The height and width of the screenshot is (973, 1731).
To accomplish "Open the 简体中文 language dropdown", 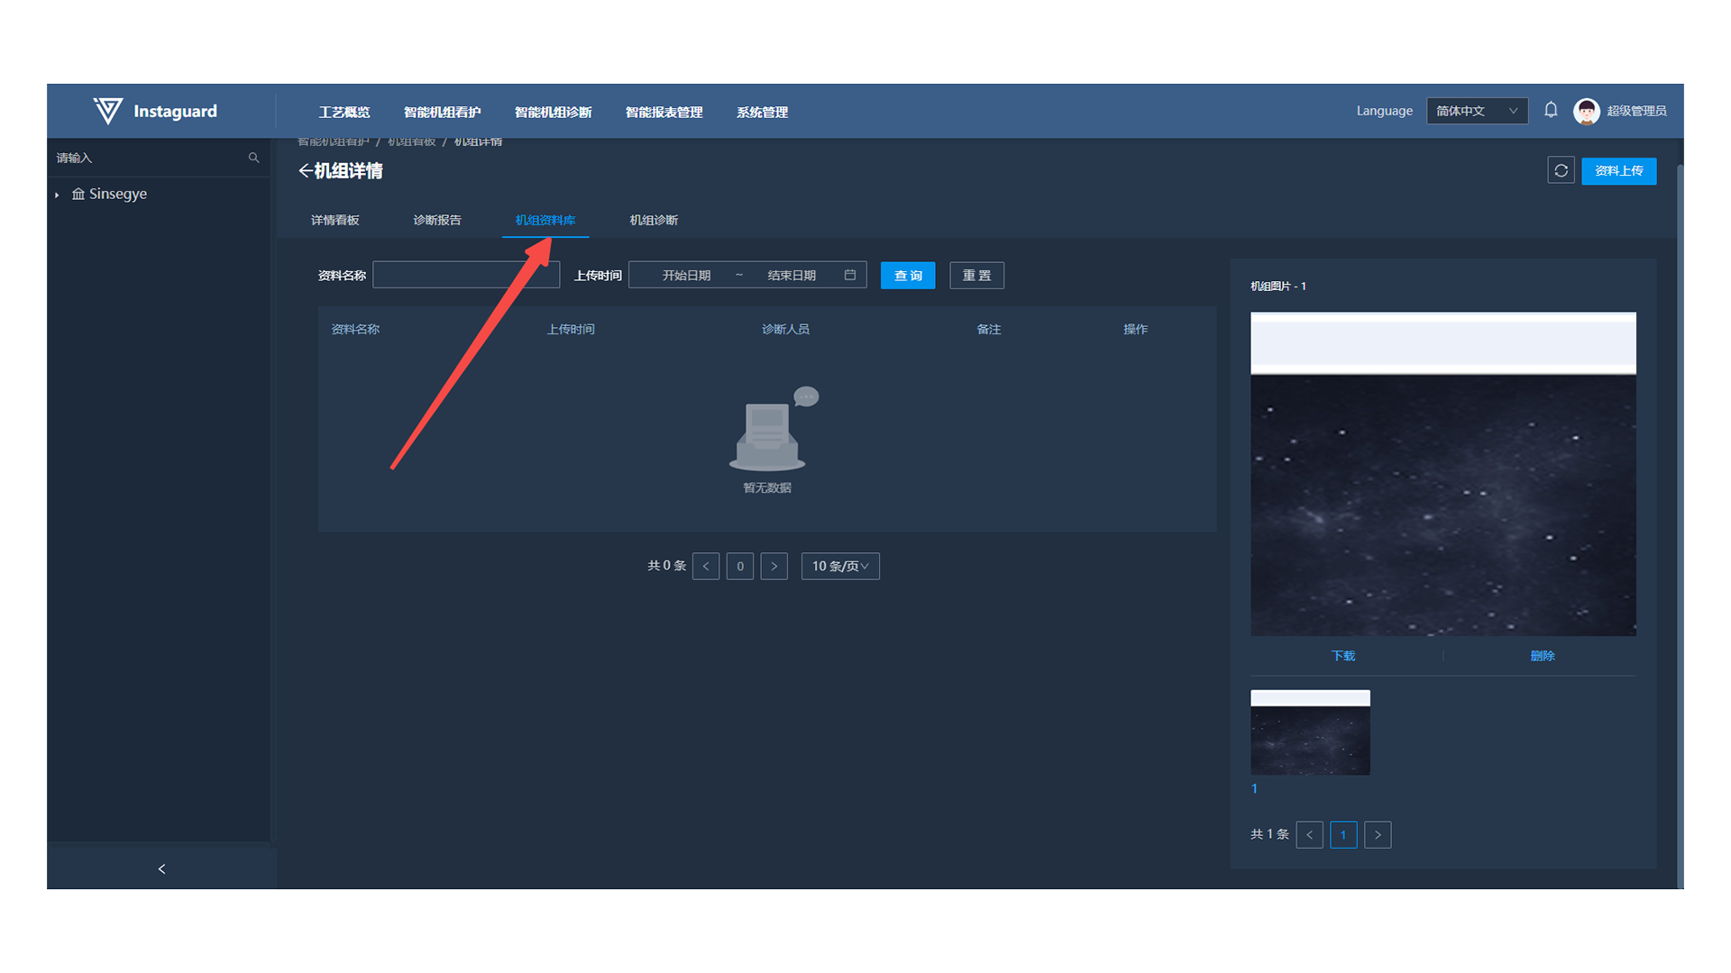I will (1477, 111).
